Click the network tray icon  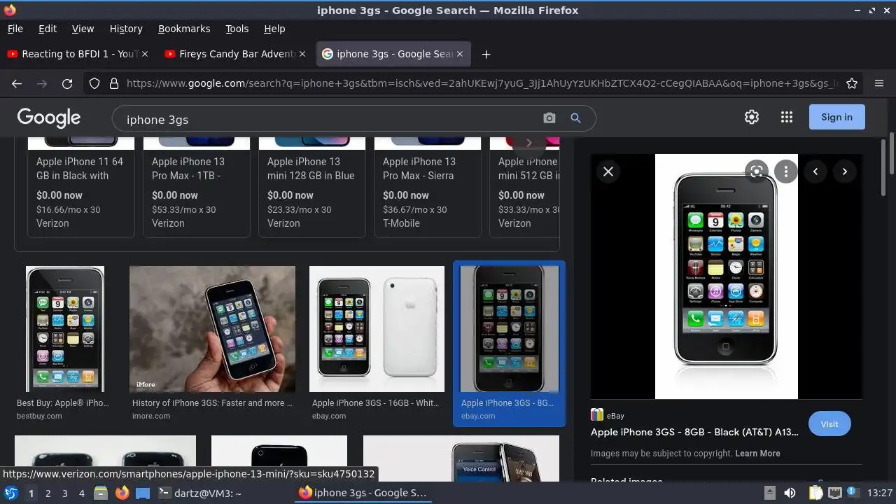click(835, 493)
